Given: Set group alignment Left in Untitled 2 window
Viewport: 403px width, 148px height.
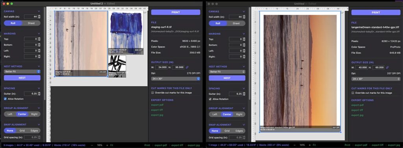Looking at the screenshot, I should coord(10,114).
